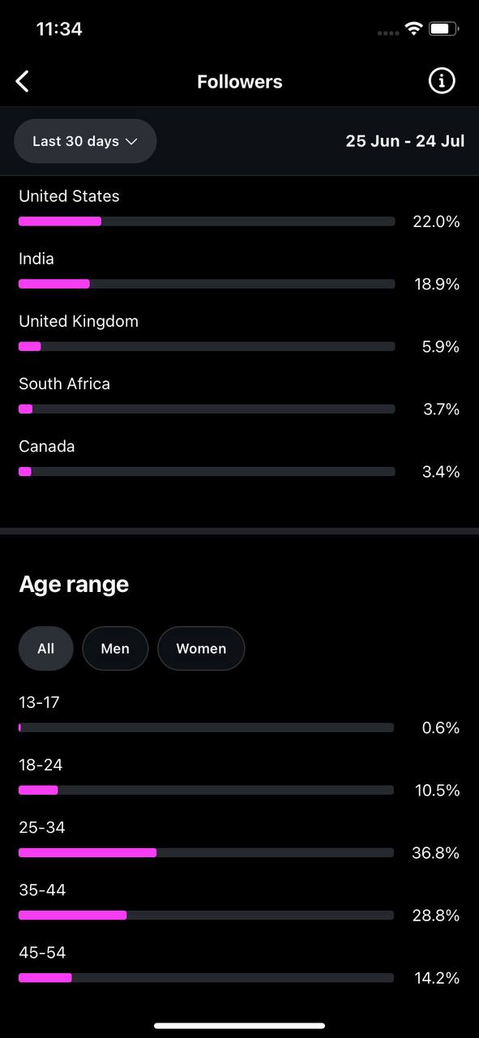Select the Men age filter
The image size is (479, 1038).
[x=115, y=649]
